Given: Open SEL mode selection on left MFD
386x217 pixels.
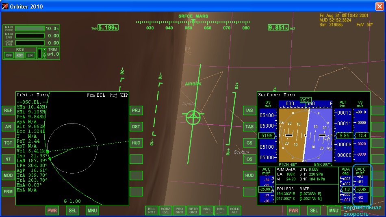Looking at the screenshot, I should click(x=72, y=210).
